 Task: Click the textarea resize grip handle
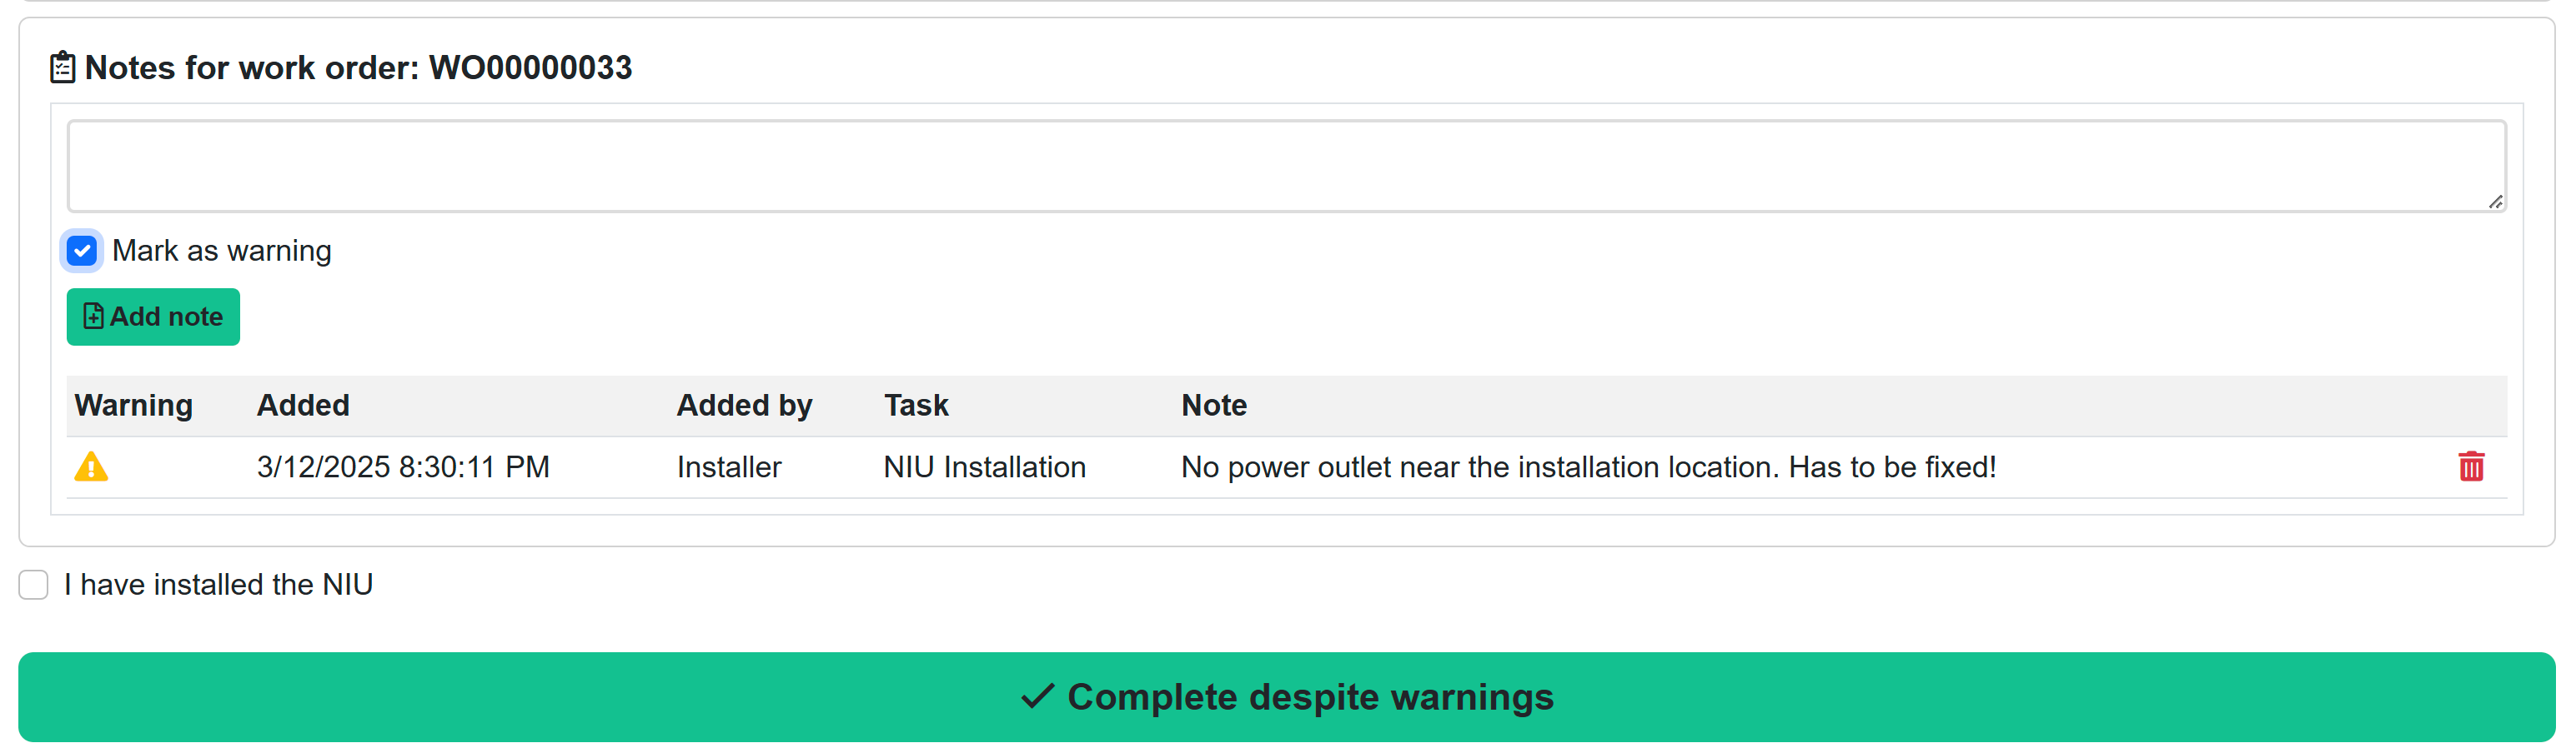pos(2495,202)
